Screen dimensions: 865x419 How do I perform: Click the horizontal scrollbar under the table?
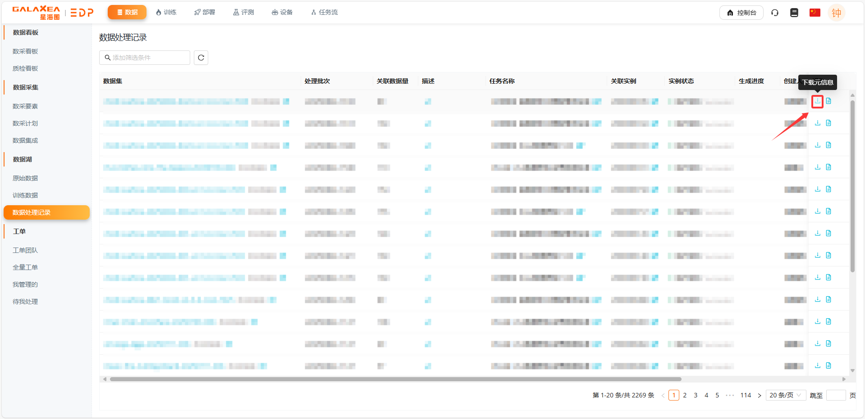tap(395, 379)
